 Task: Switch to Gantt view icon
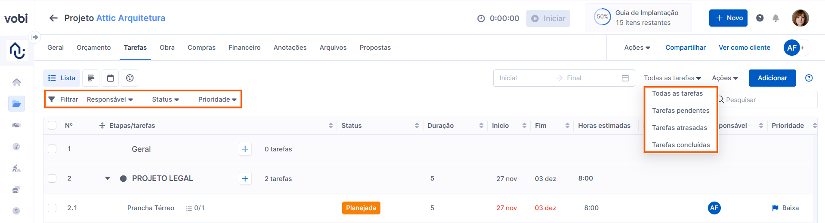coord(91,78)
